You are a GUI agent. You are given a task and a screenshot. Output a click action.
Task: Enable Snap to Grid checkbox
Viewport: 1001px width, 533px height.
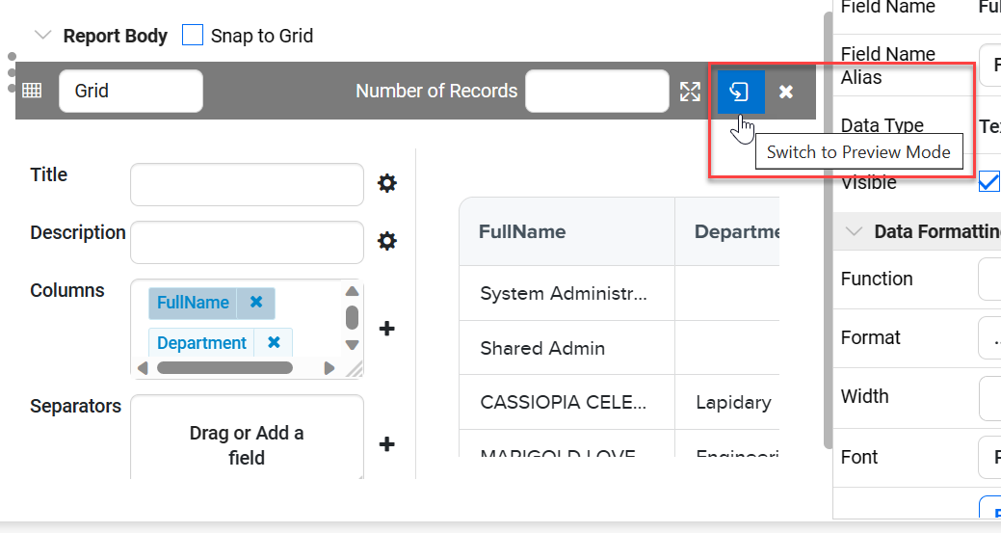coord(193,35)
